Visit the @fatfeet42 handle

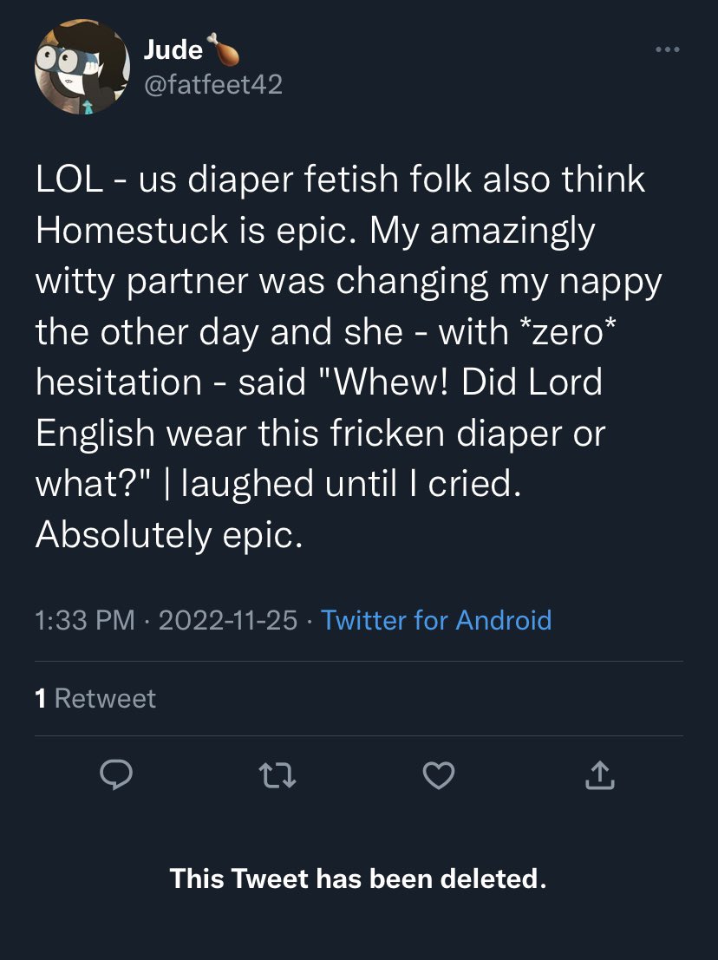213,84
